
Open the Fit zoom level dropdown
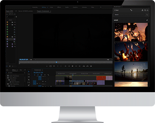click(33, 60)
